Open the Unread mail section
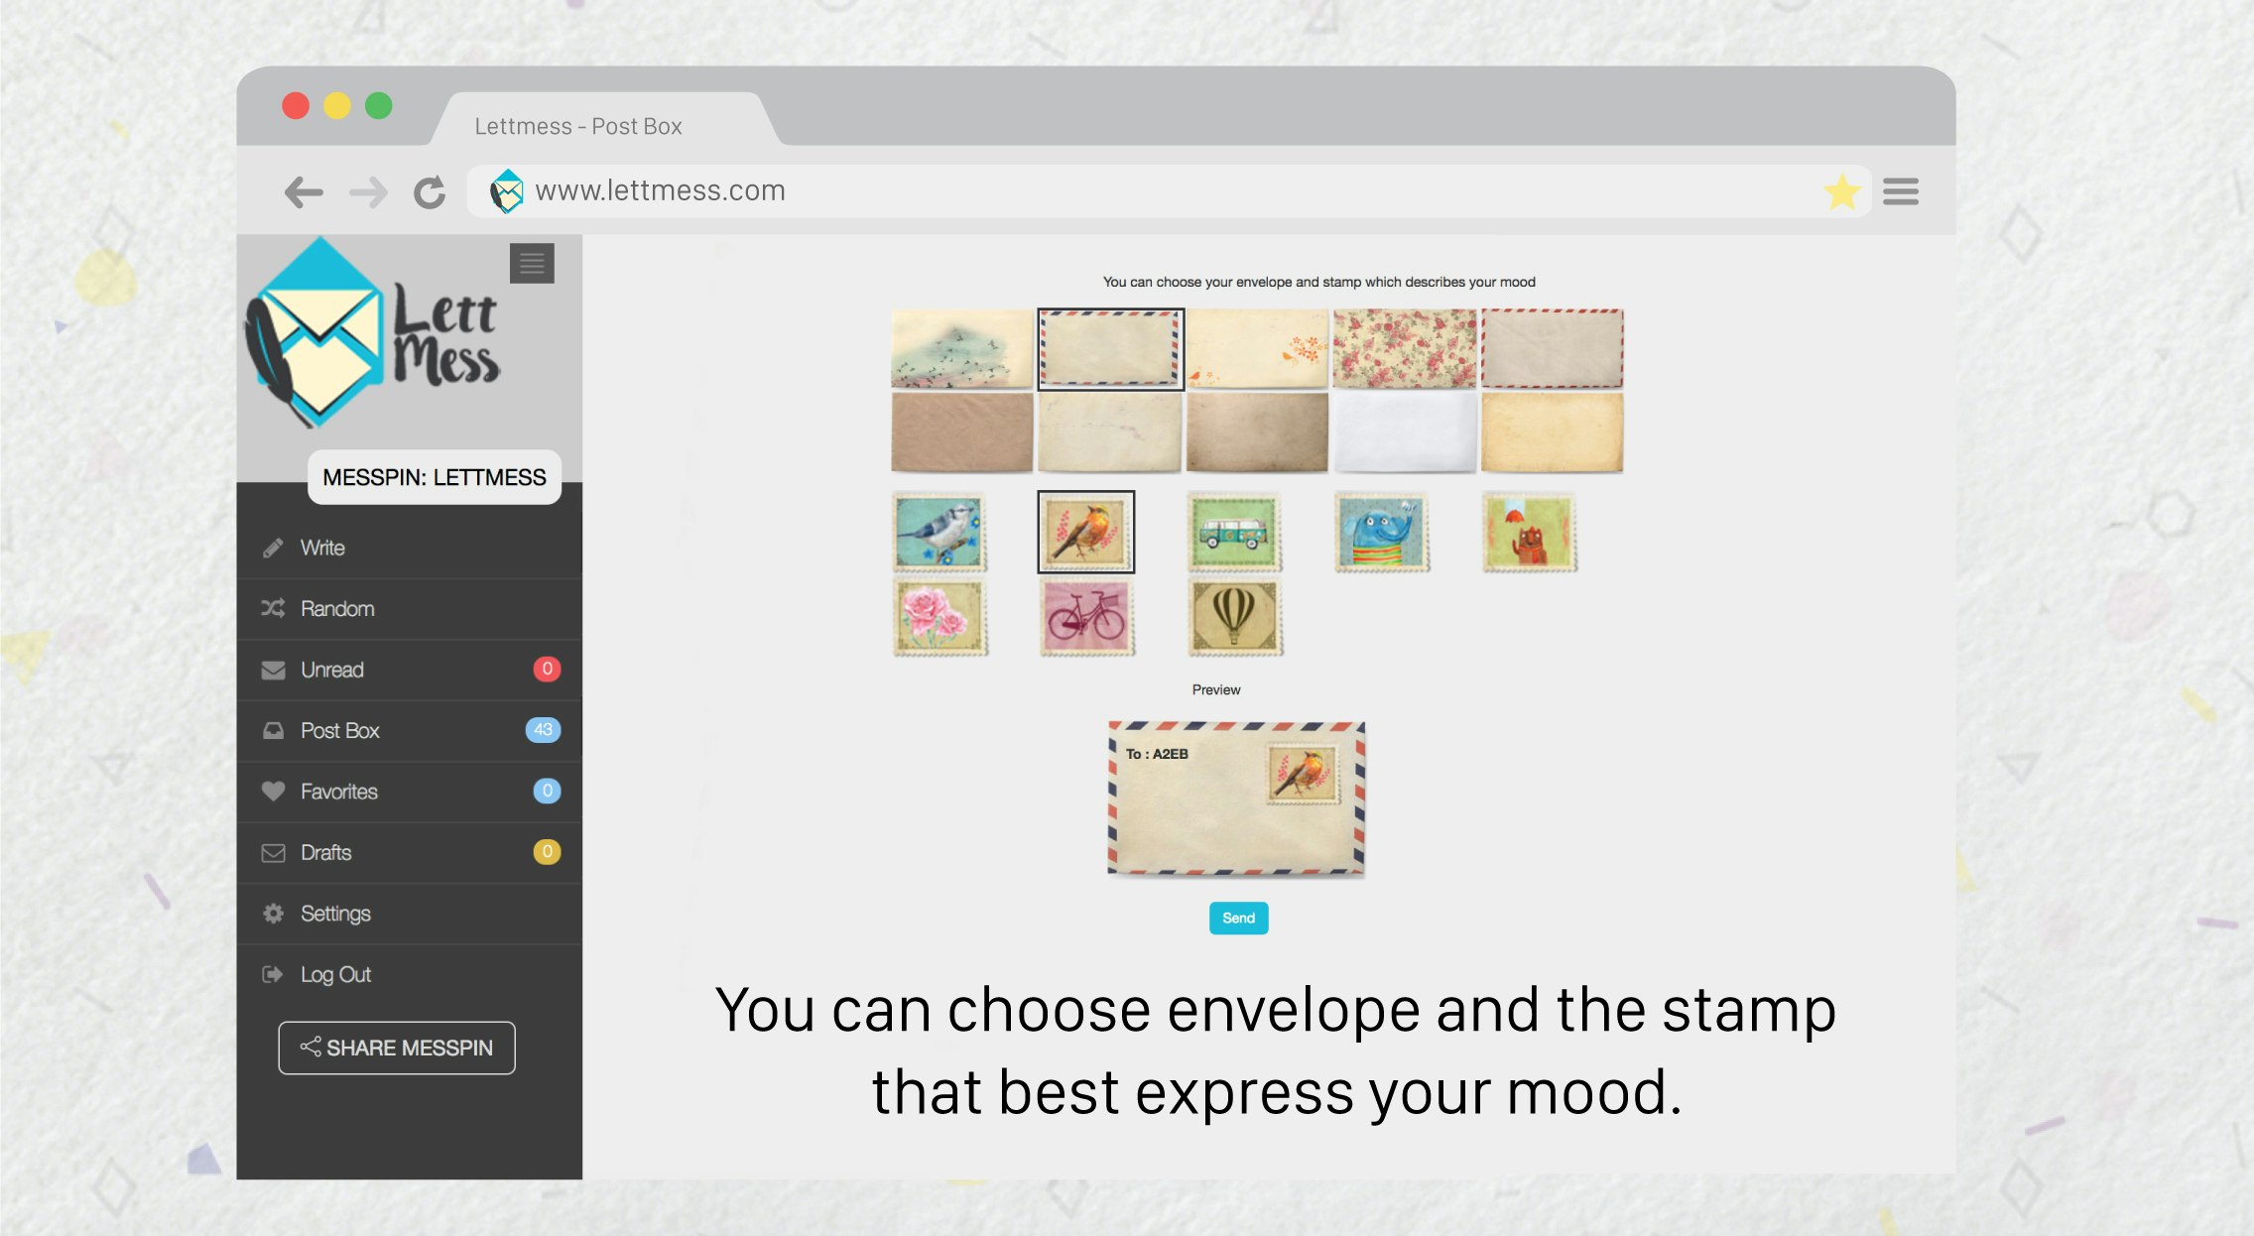2254x1236 pixels. pos(332,670)
